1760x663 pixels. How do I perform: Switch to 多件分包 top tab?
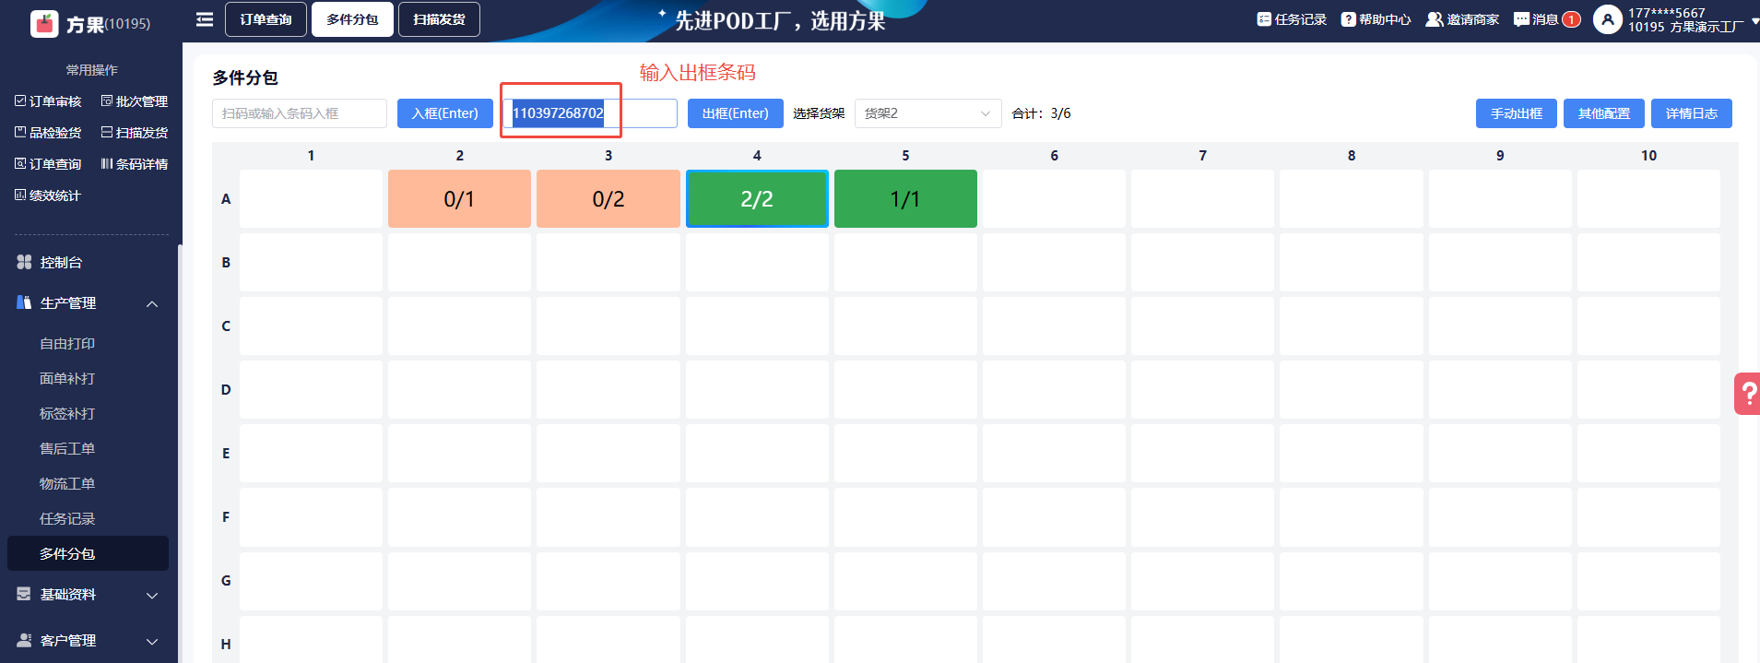[x=352, y=19]
